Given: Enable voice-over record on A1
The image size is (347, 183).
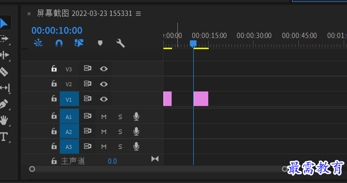Looking at the screenshot, I should [x=136, y=117].
